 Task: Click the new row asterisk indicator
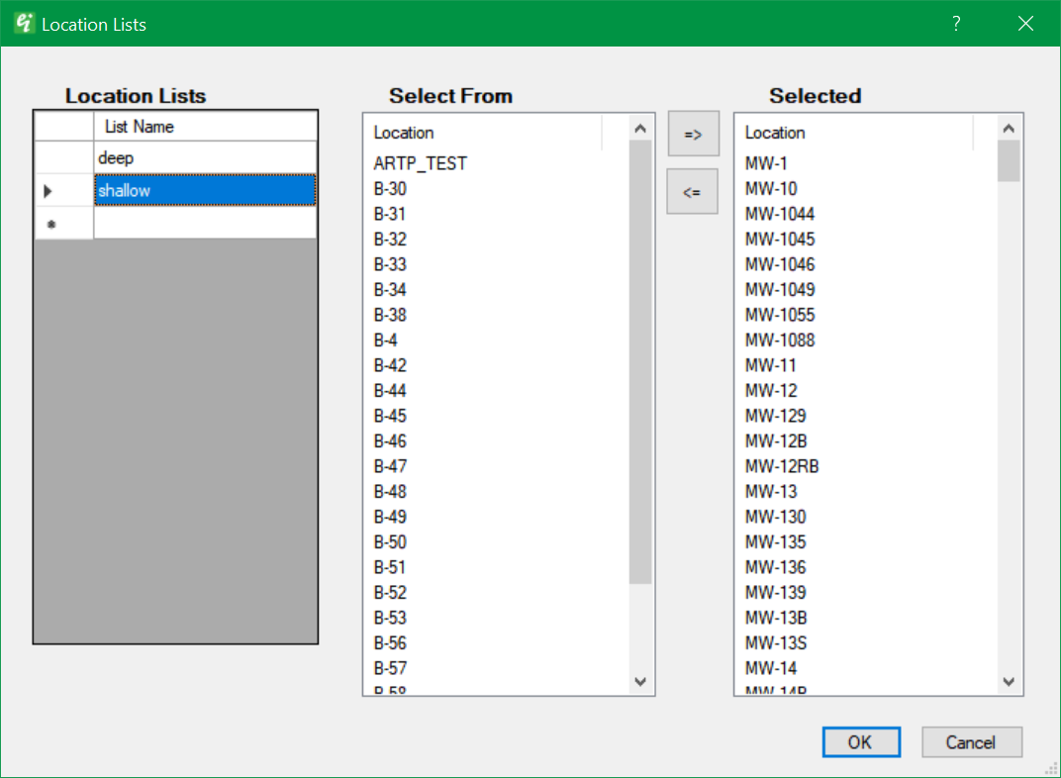pos(51,225)
